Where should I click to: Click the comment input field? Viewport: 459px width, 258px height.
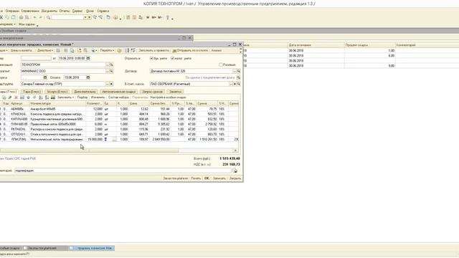click(x=123, y=171)
